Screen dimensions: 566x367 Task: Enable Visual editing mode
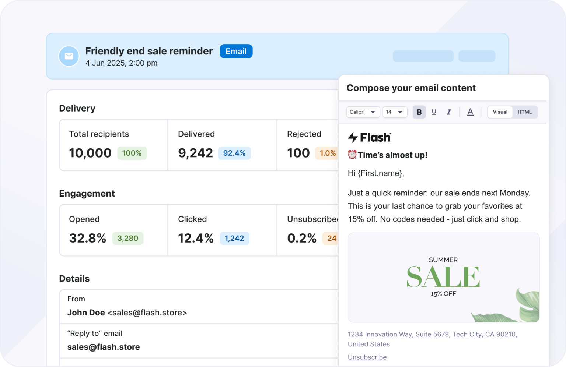point(500,112)
